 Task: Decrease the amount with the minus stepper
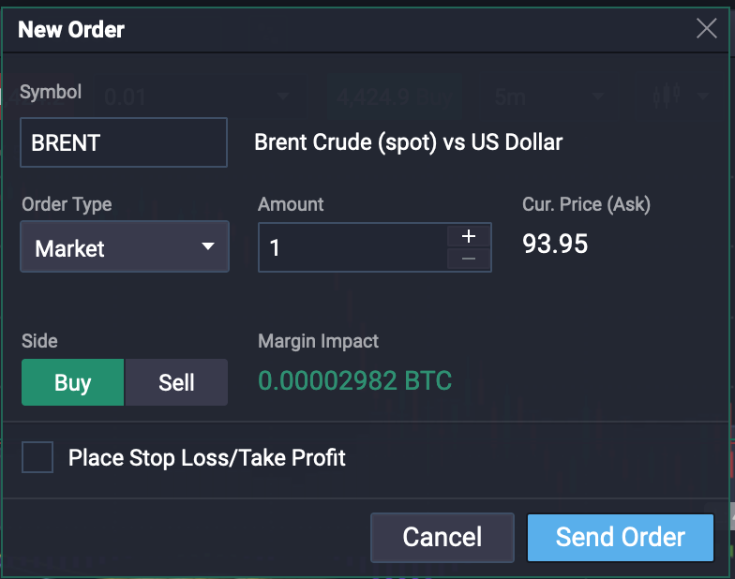pos(470,259)
